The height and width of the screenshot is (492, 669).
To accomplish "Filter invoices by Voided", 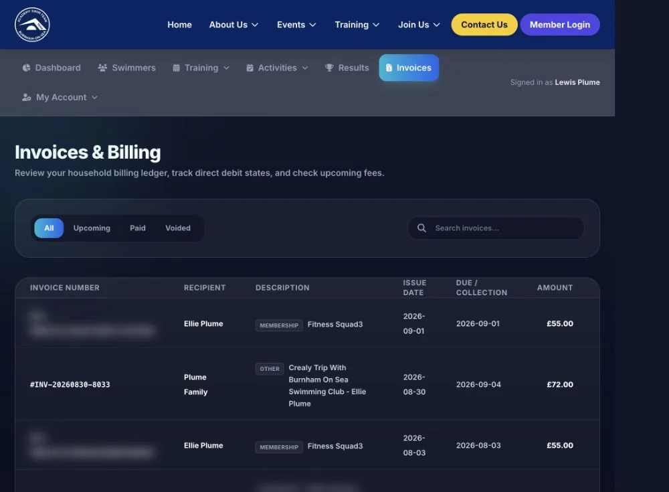I will pyautogui.click(x=178, y=228).
